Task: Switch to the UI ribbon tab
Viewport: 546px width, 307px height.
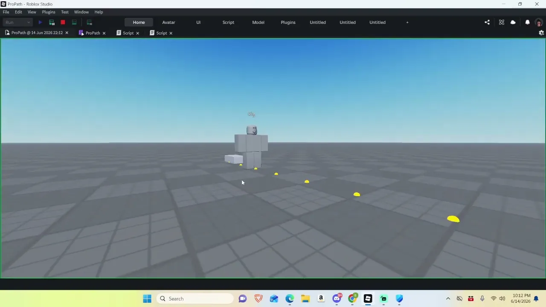Action: pyautogui.click(x=198, y=22)
